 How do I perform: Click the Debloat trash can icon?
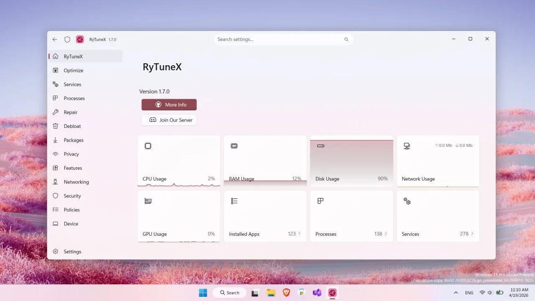(x=55, y=126)
